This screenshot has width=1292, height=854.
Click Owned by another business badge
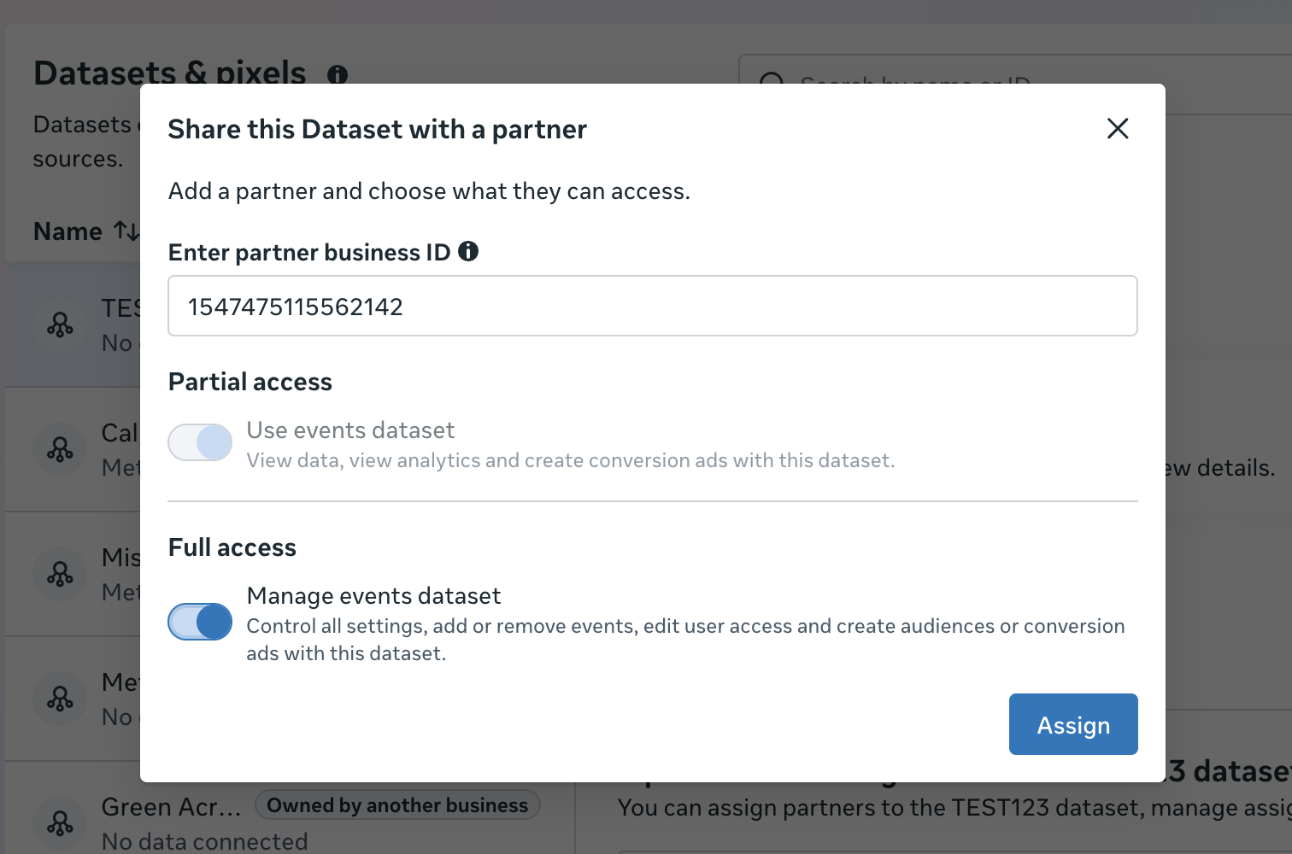pos(397,805)
